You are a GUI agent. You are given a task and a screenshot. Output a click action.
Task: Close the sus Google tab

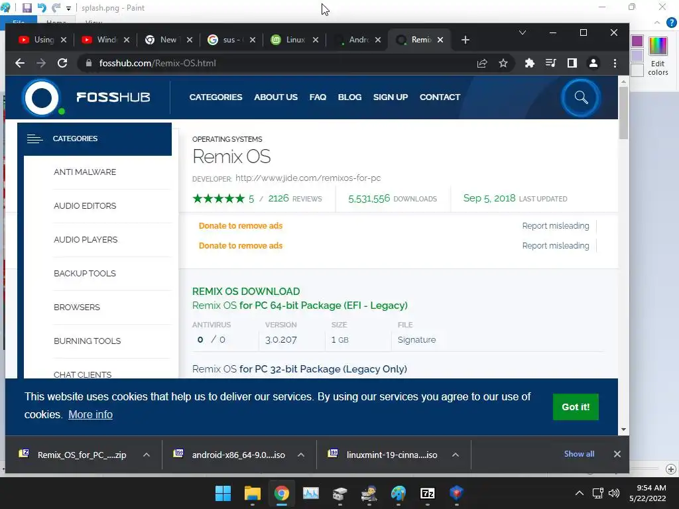click(x=253, y=40)
